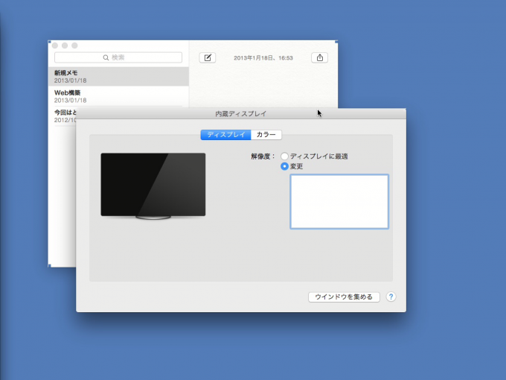
Task: Select the 変更 radio button
Action: point(284,166)
